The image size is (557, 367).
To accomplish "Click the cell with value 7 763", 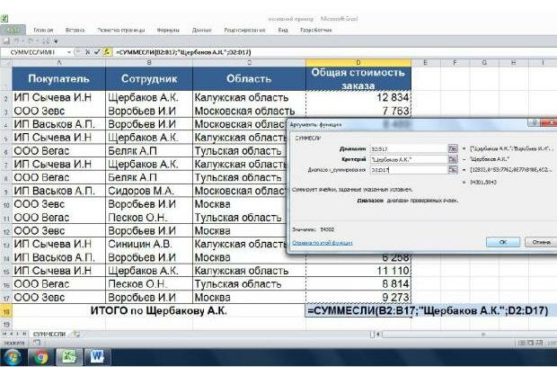I will pos(358,111).
